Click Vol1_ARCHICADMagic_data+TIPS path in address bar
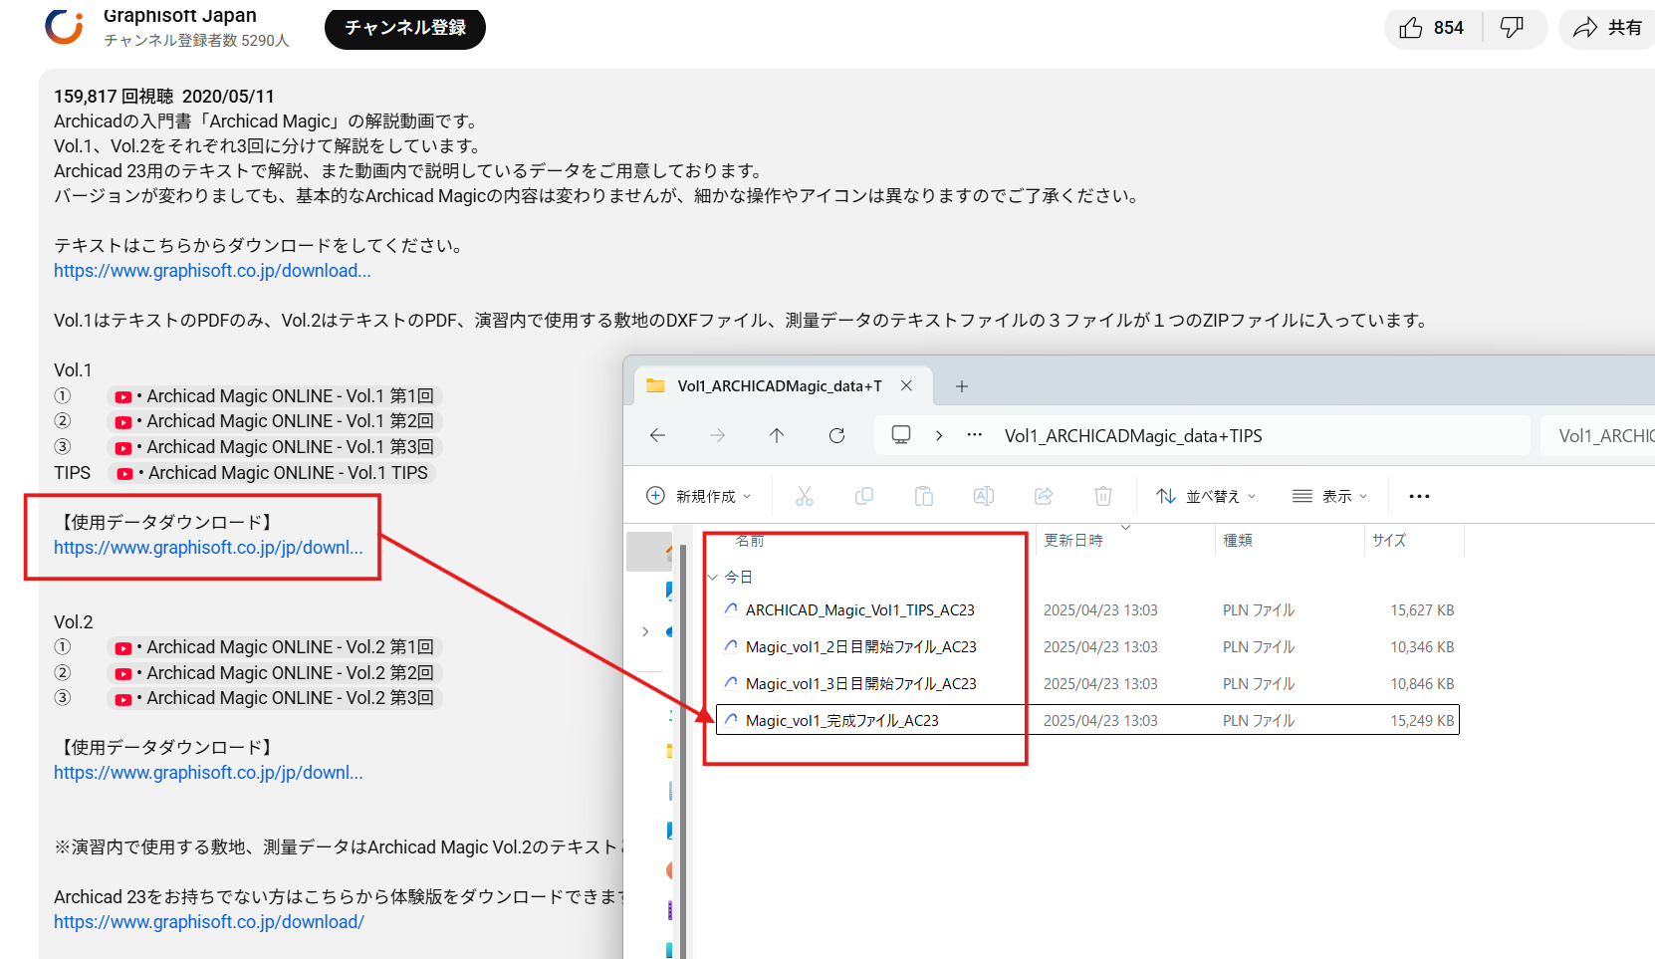The image size is (1655, 959). point(1133,436)
